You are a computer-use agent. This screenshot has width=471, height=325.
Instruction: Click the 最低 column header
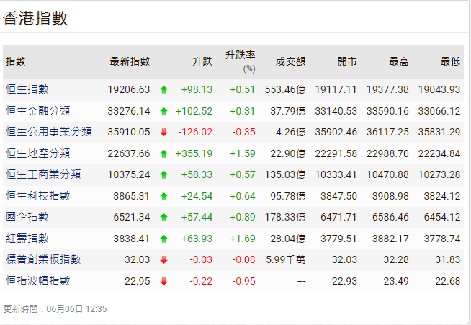(450, 61)
